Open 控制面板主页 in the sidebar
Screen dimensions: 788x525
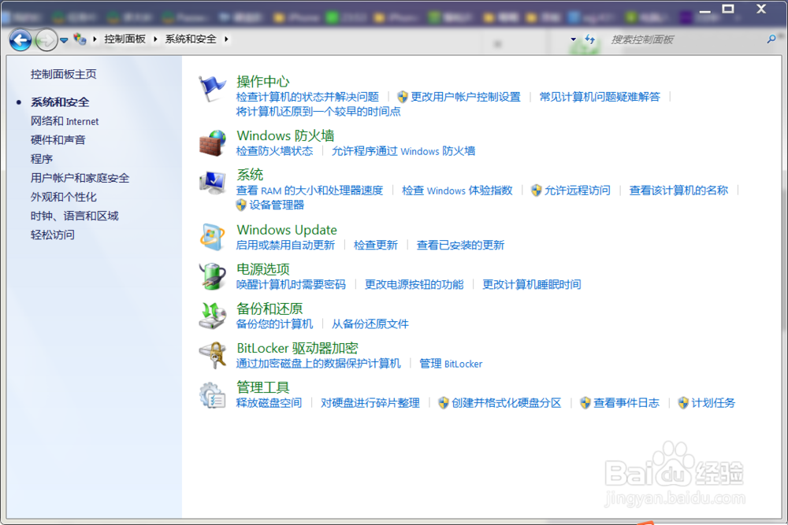click(63, 74)
